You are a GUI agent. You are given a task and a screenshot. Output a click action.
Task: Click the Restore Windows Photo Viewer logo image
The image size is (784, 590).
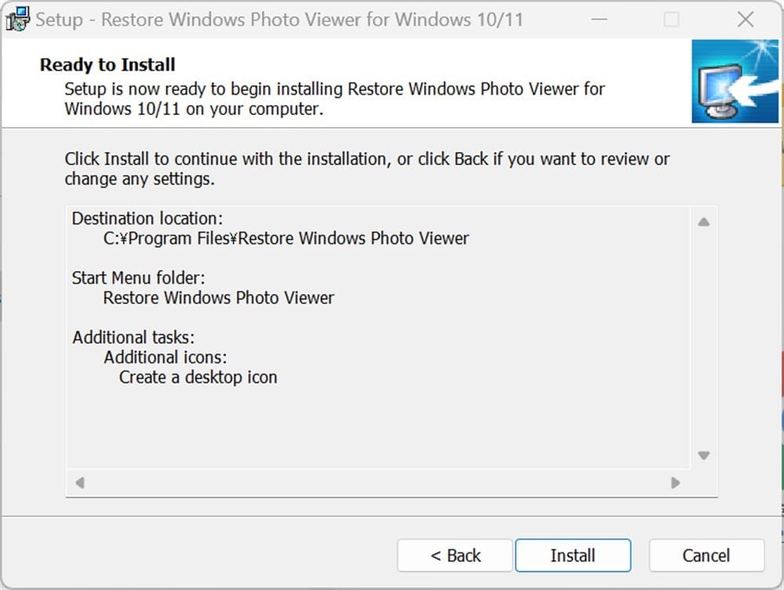pyautogui.click(x=735, y=82)
